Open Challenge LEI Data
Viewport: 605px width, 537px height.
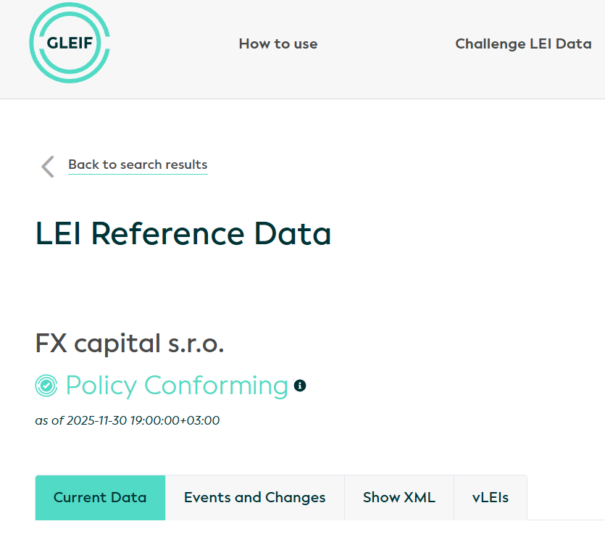(x=523, y=43)
